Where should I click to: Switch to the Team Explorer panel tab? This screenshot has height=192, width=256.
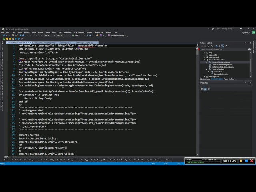point(229,79)
